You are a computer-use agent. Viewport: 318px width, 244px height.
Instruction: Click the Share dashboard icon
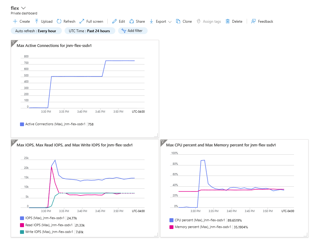click(132, 21)
